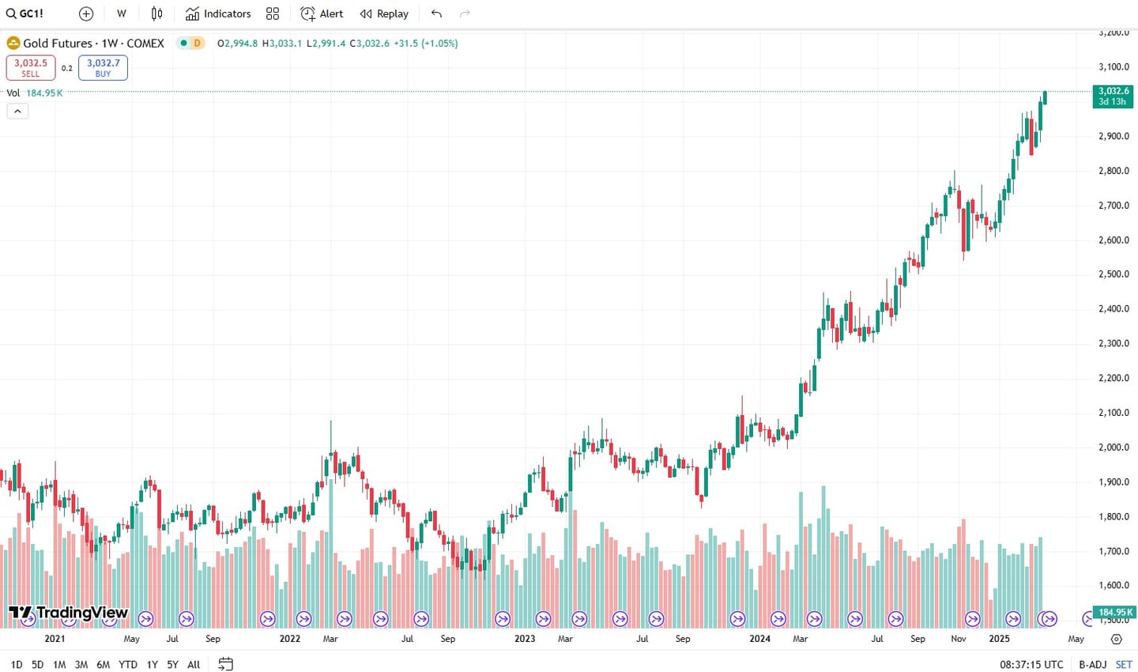The width and height of the screenshot is (1138, 672).
Task: Create a new price Alert
Action: coord(322,13)
